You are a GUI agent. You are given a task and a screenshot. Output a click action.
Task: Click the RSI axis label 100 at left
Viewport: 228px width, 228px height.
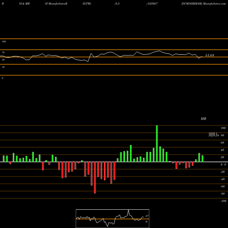[x=4, y=41]
